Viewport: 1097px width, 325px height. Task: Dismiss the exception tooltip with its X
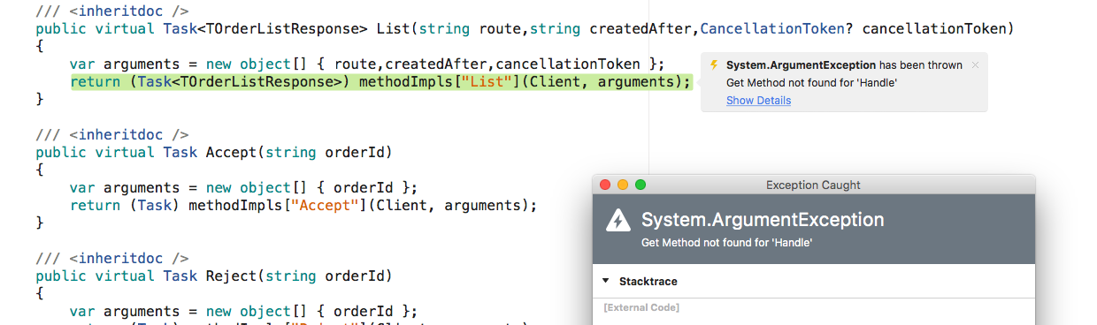975,65
